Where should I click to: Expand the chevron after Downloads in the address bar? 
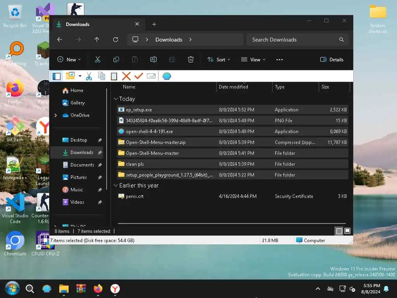190,40
